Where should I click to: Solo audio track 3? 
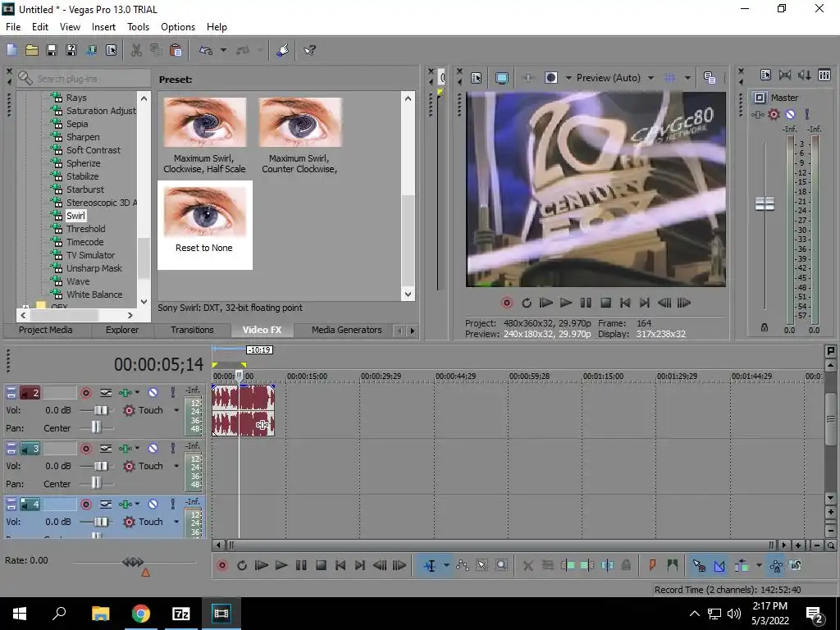click(x=173, y=449)
